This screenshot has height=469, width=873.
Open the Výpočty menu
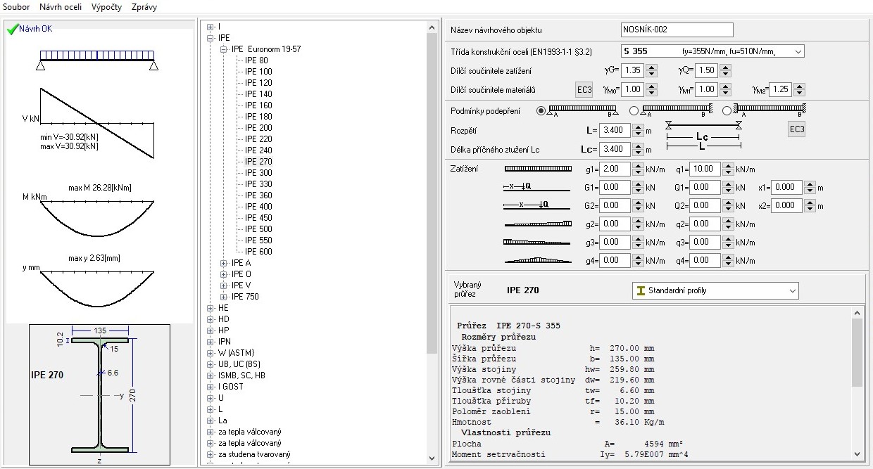click(x=106, y=7)
